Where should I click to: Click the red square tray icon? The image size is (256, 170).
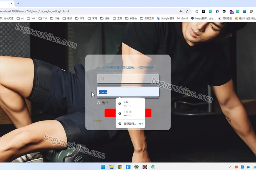[x=236, y=167]
